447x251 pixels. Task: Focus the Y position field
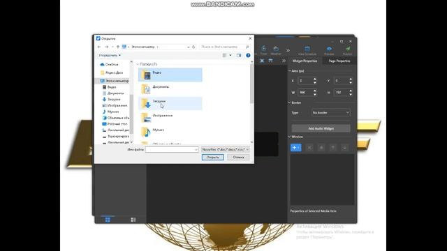pyautogui.click(x=342, y=81)
